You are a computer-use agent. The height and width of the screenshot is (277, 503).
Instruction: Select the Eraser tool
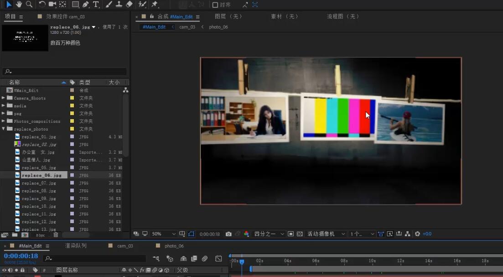click(129, 4)
